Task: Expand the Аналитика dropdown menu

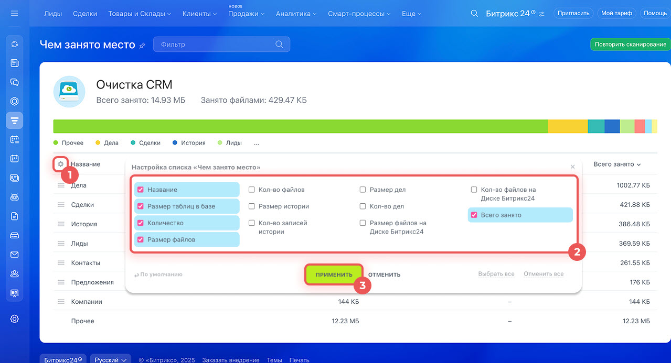Action: pos(296,14)
